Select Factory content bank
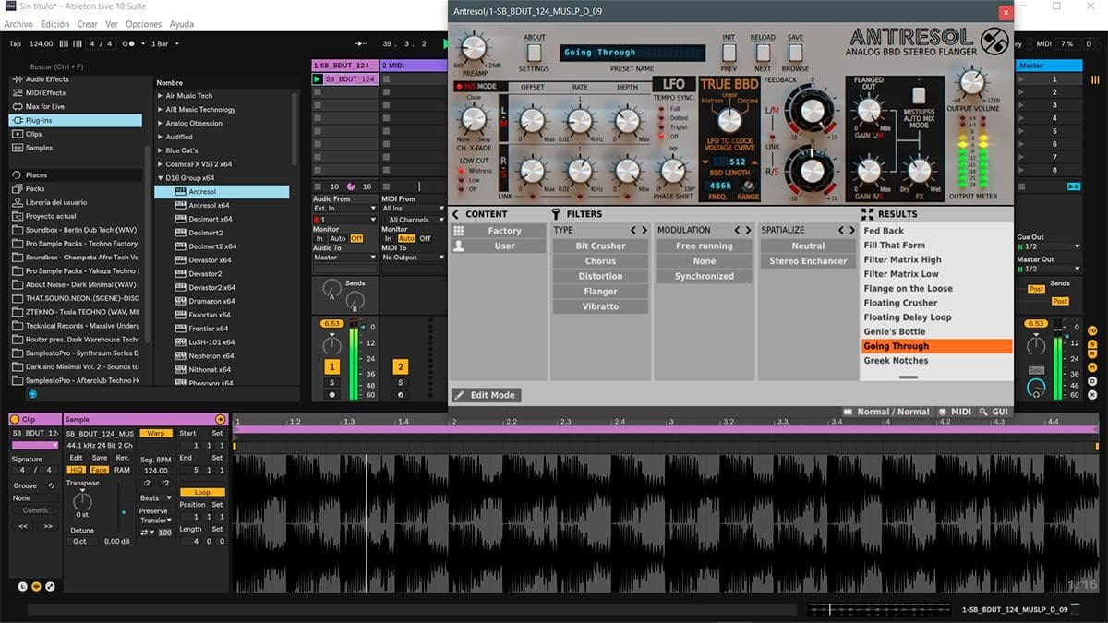 click(x=499, y=231)
